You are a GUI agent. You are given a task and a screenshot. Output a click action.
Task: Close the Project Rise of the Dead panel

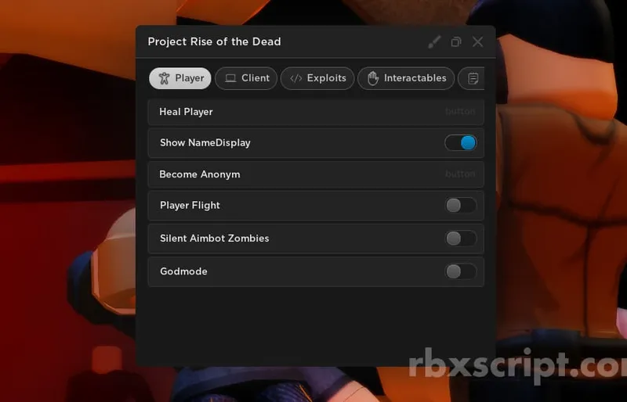tap(477, 42)
